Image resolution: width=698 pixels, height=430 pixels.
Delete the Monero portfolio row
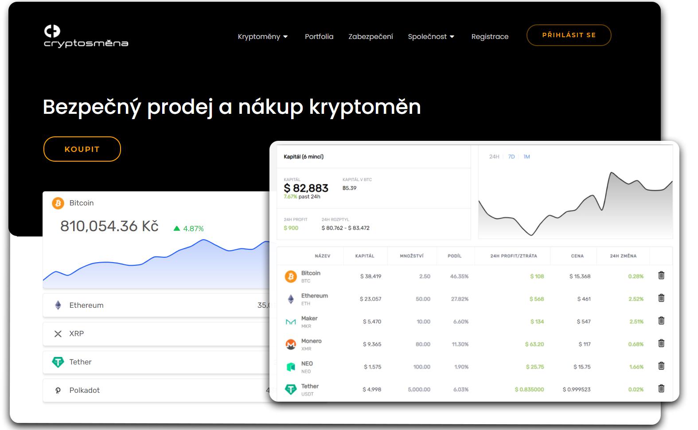click(661, 343)
